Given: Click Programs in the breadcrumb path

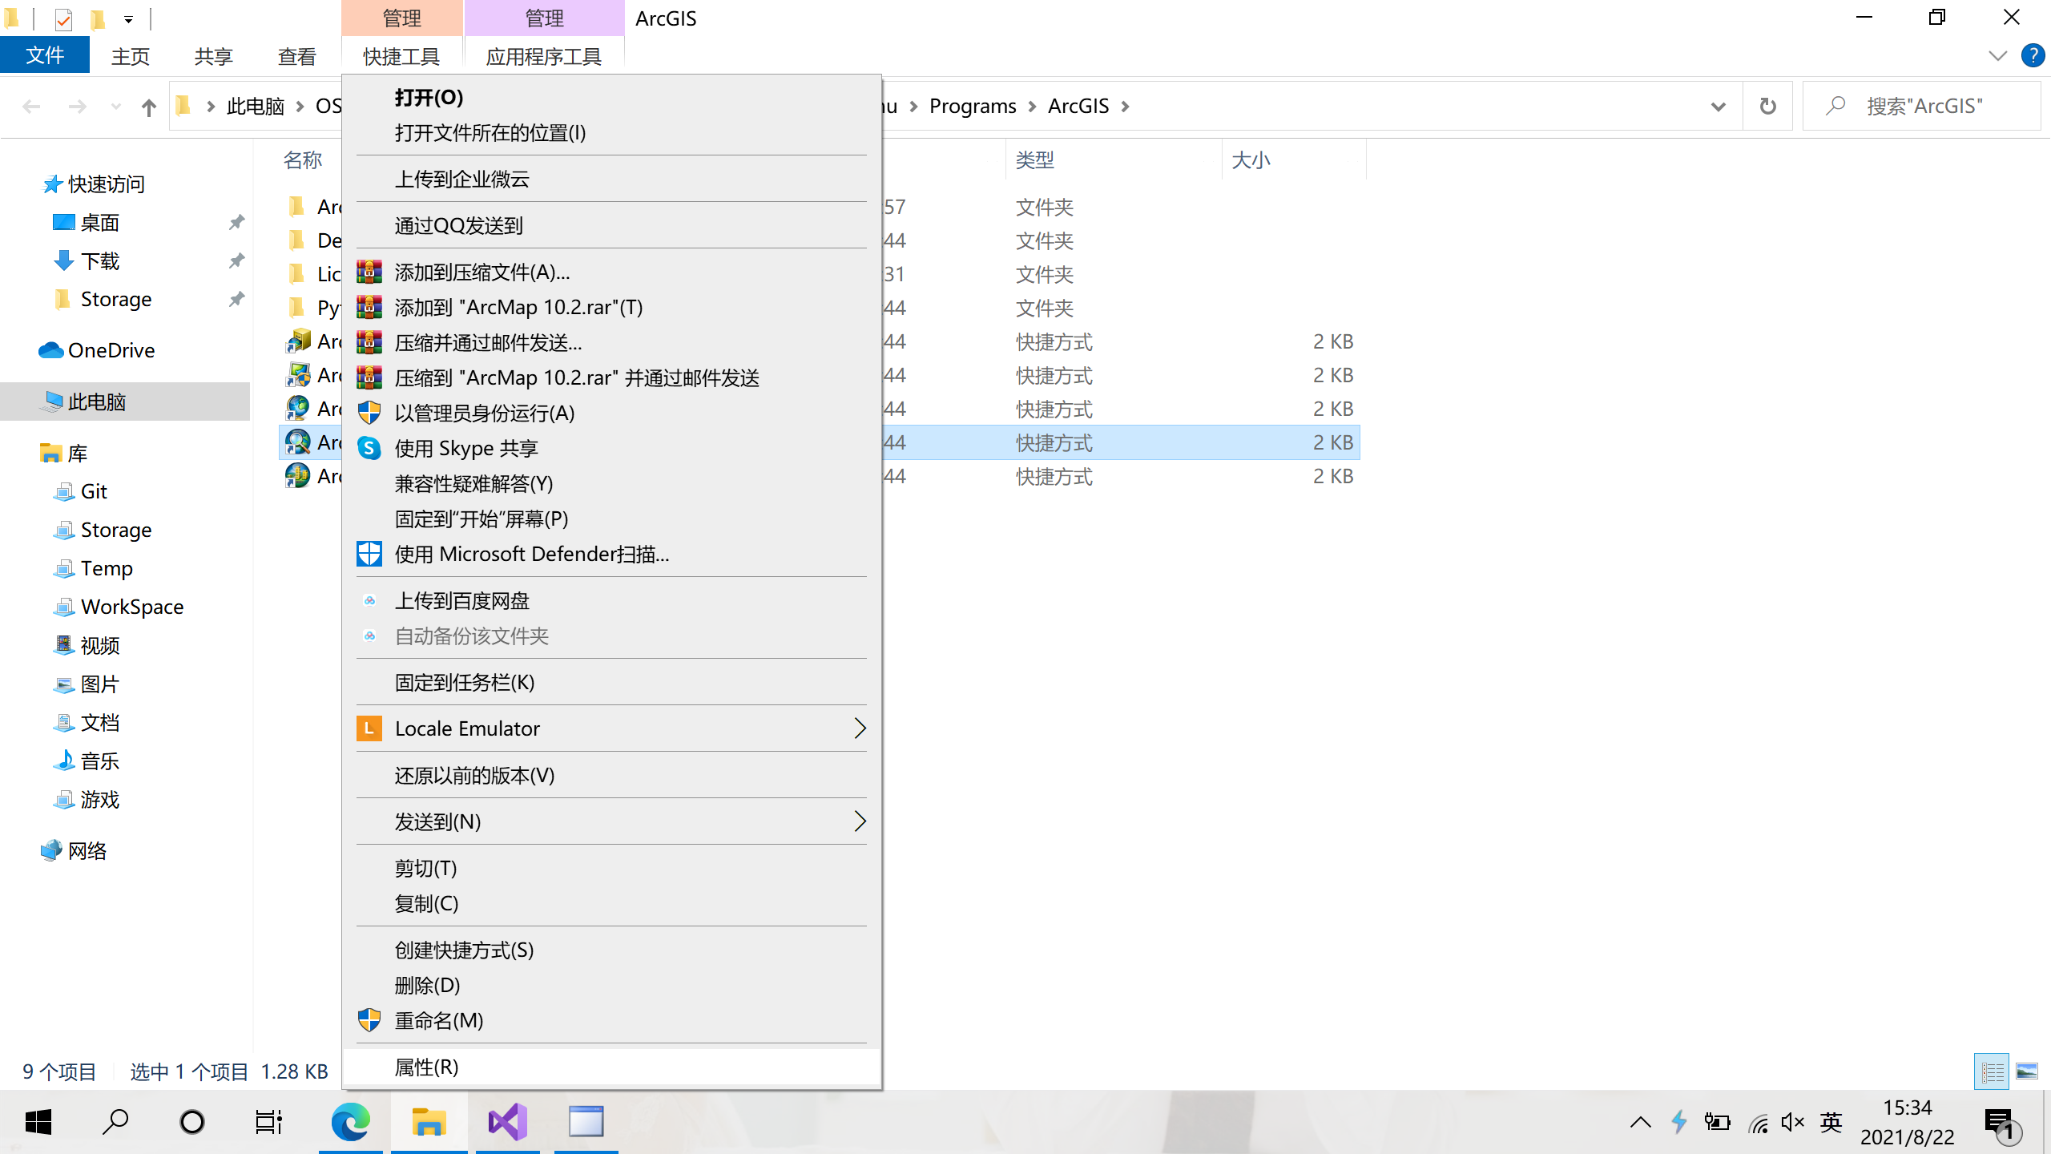Looking at the screenshot, I should click(x=973, y=107).
